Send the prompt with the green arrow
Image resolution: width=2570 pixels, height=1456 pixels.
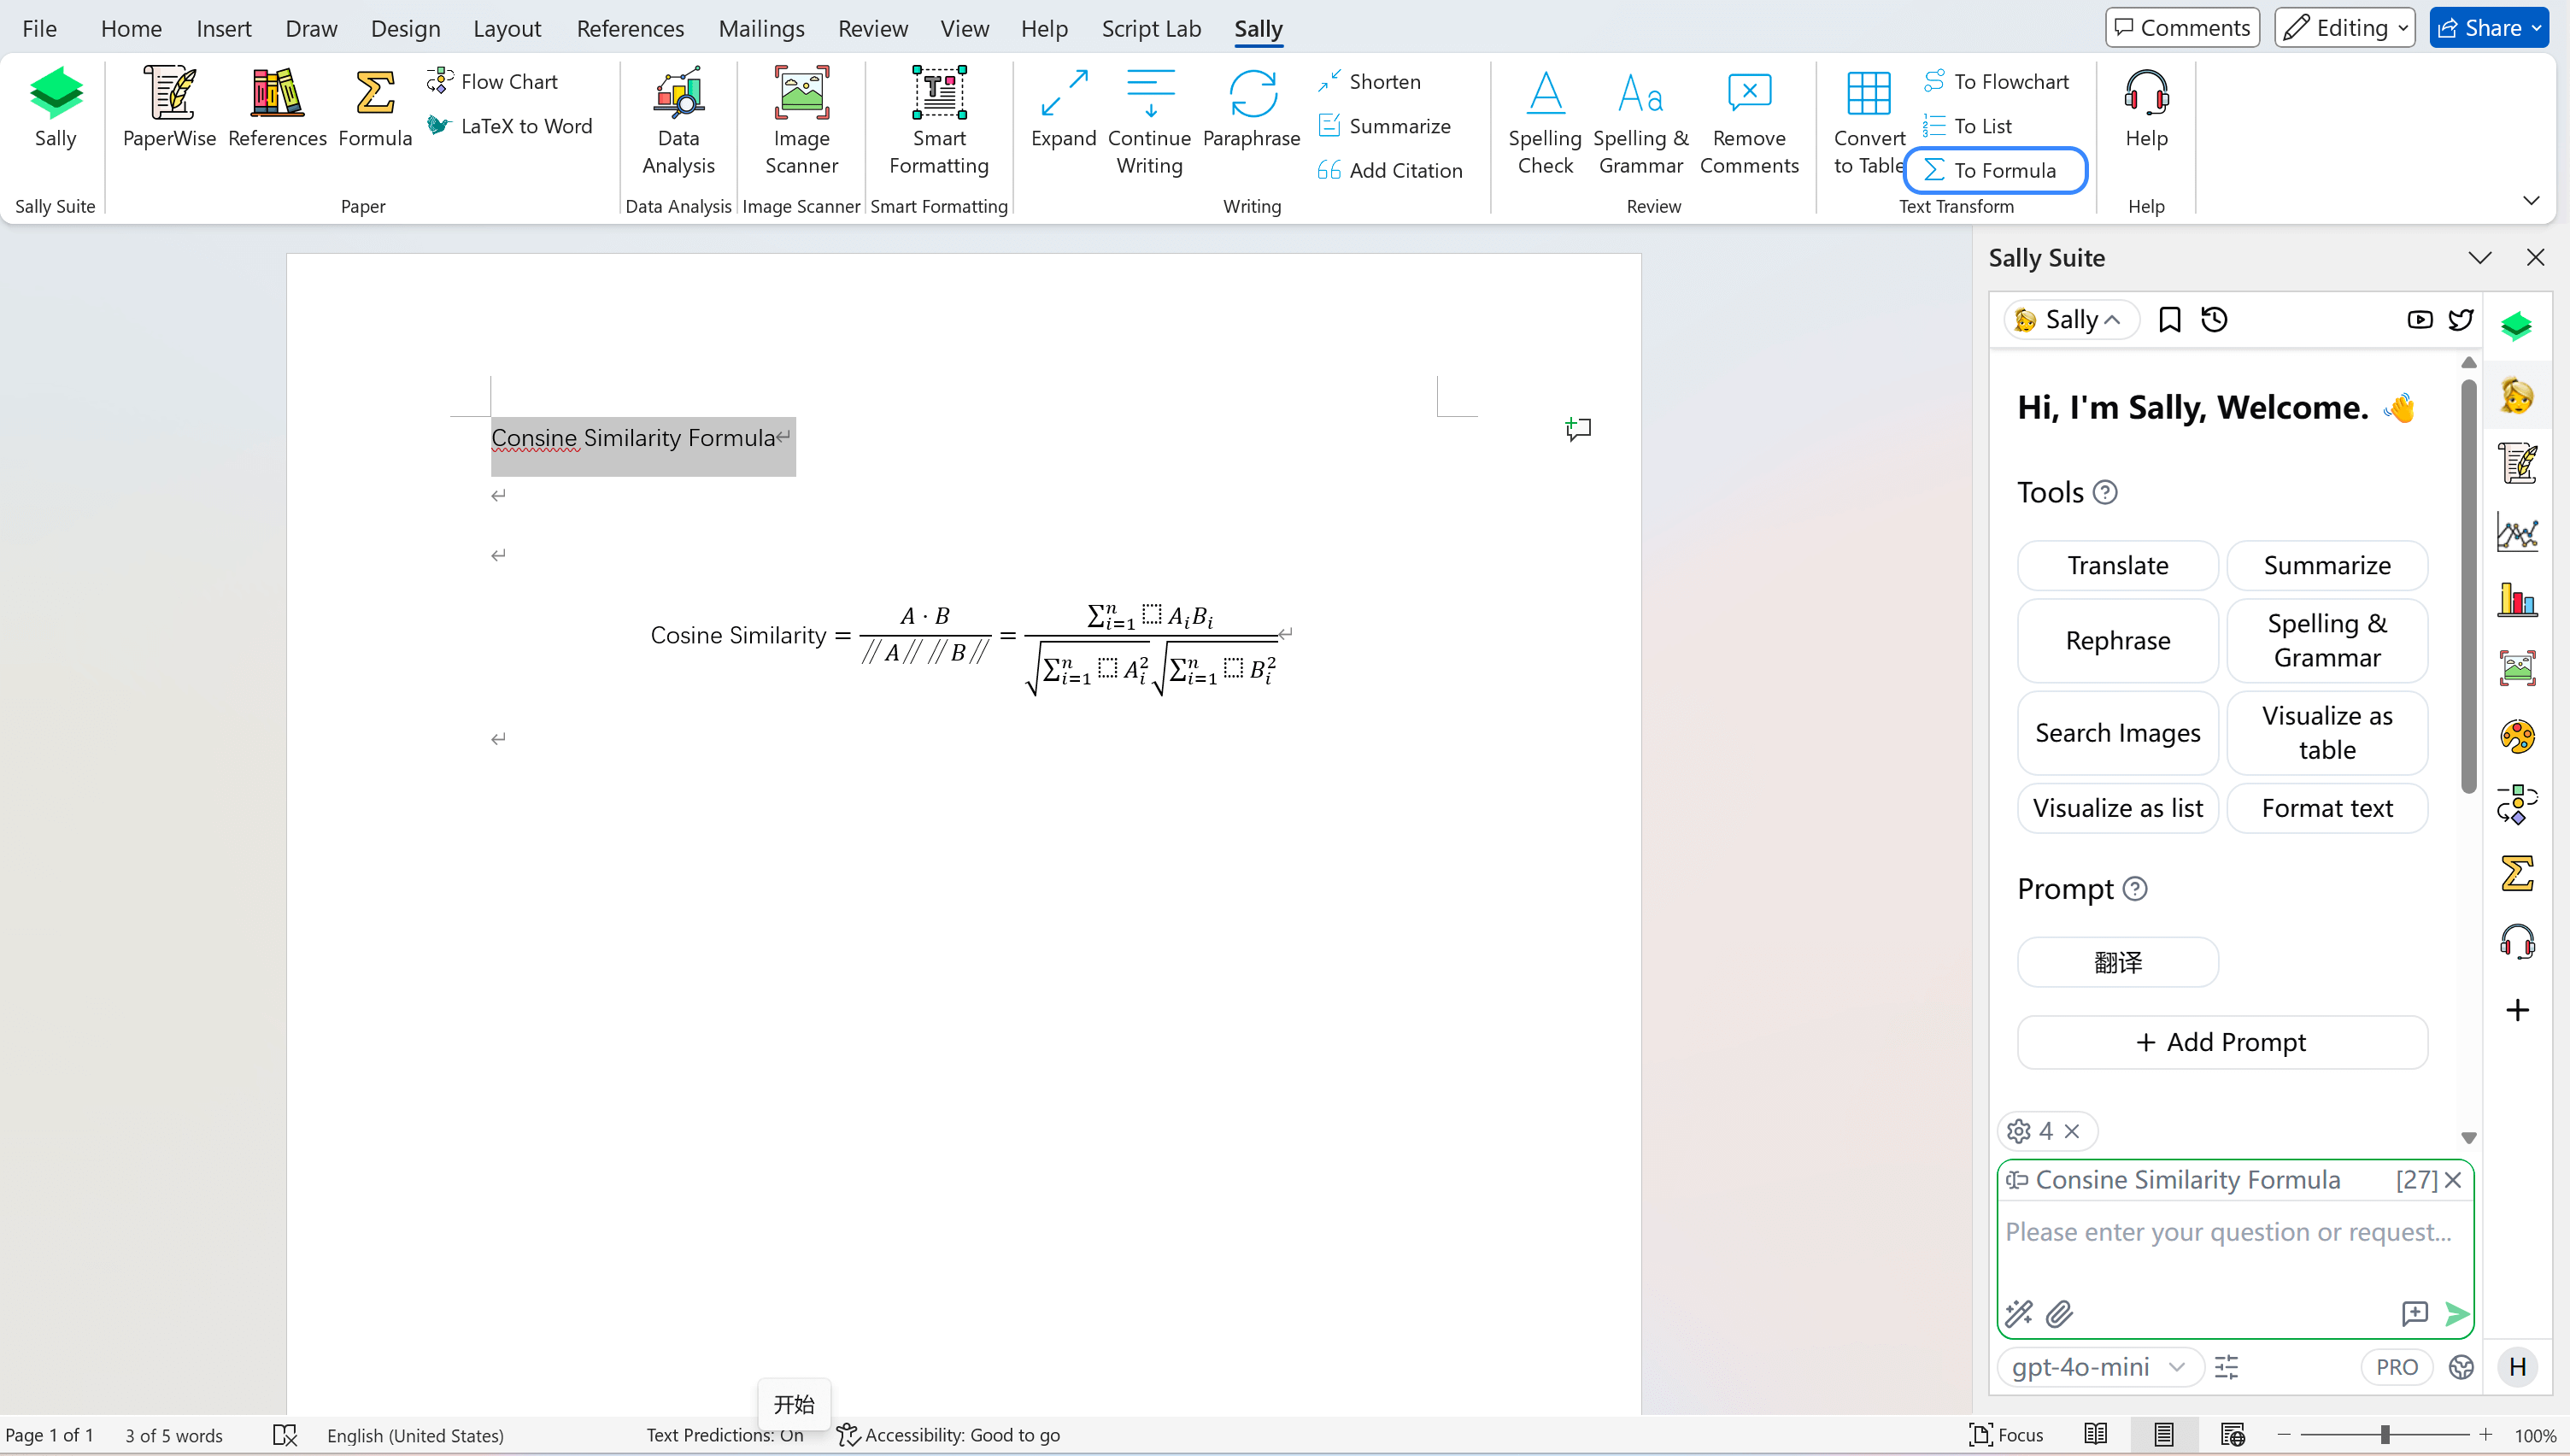pyautogui.click(x=2456, y=1313)
